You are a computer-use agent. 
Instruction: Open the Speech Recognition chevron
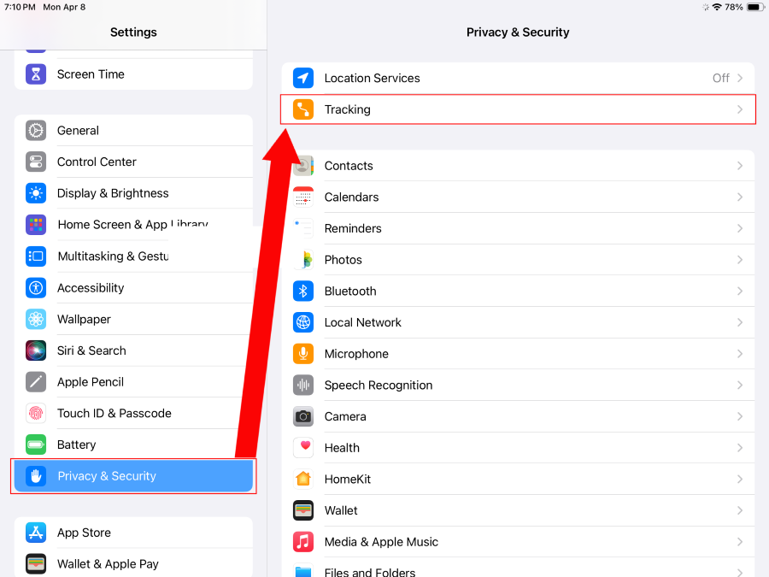(x=740, y=386)
